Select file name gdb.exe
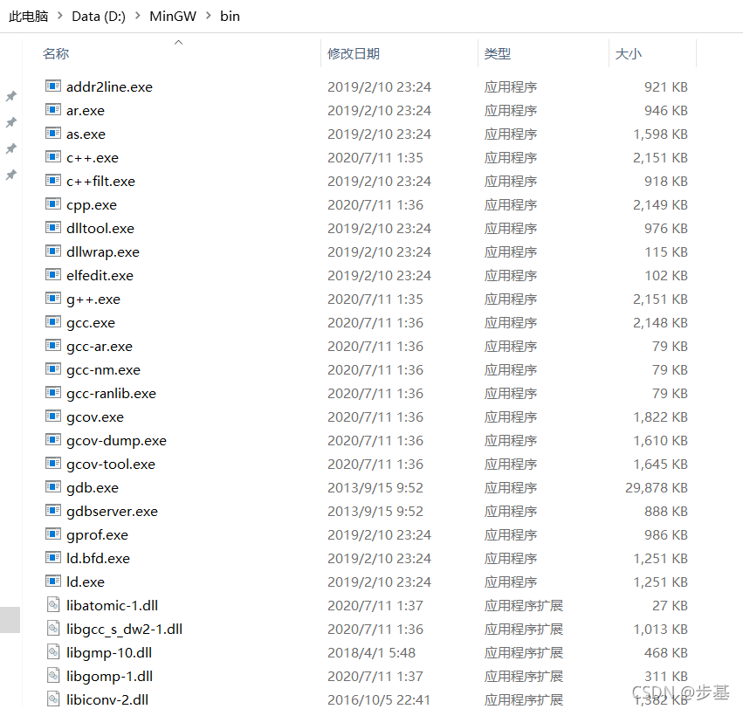Screen dimensions: 743x709 click(93, 488)
